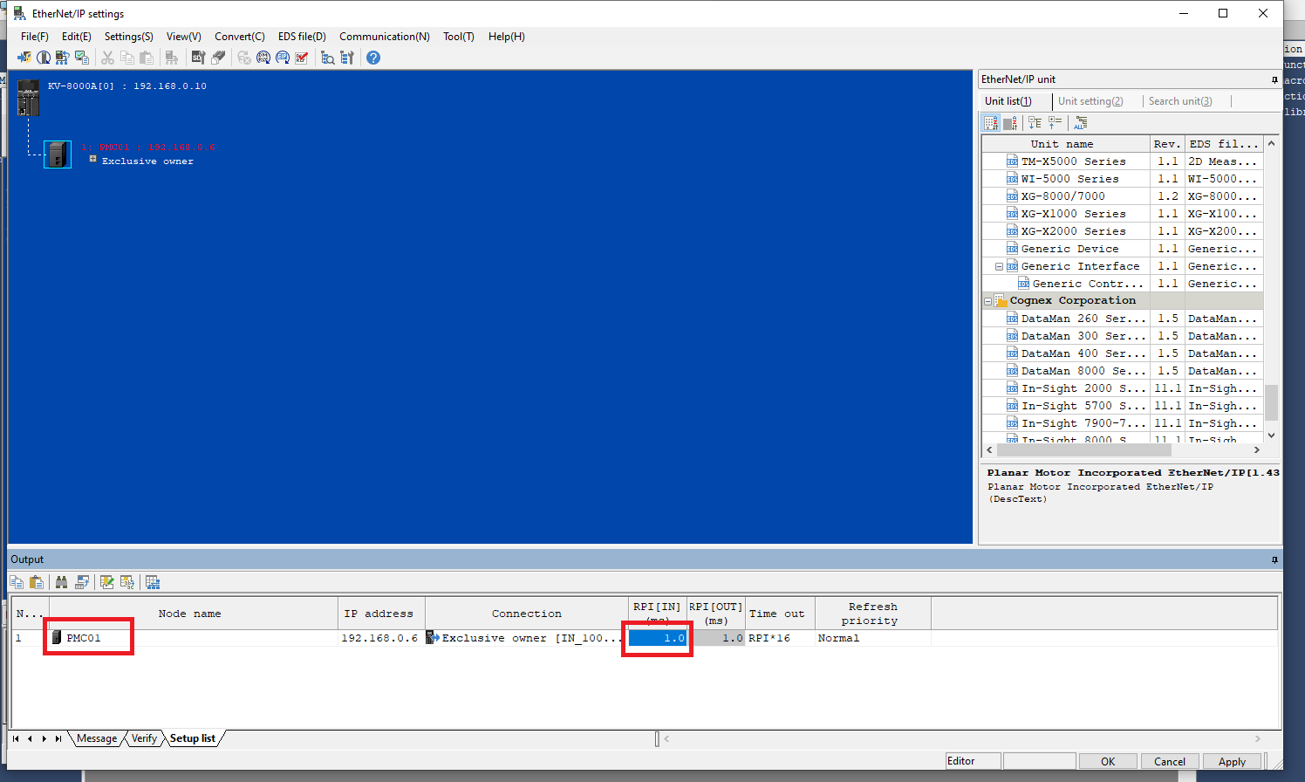Sort unit list with the A-Z sort icon

(992, 122)
